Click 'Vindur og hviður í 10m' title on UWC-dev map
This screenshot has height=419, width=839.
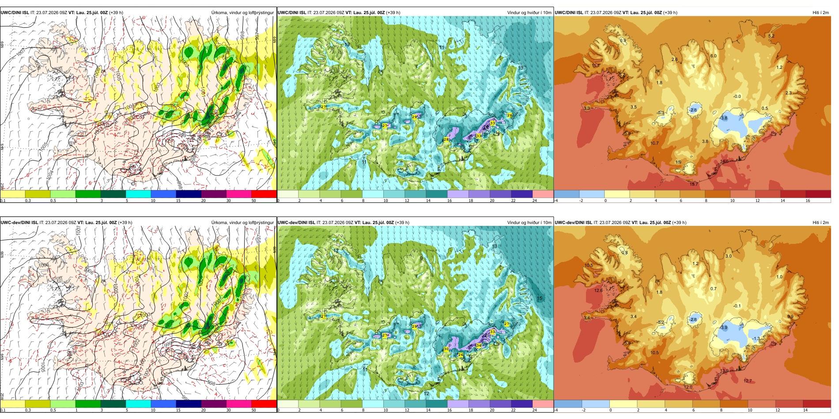point(529,223)
